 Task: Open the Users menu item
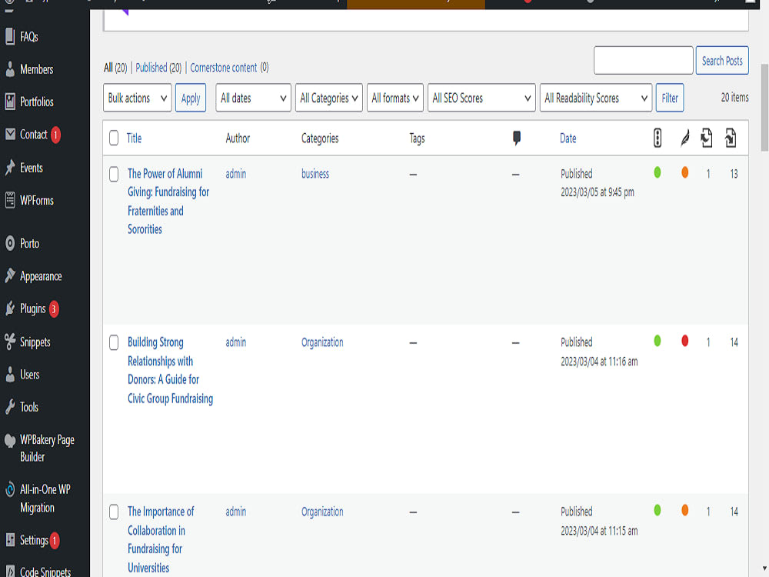(30, 375)
